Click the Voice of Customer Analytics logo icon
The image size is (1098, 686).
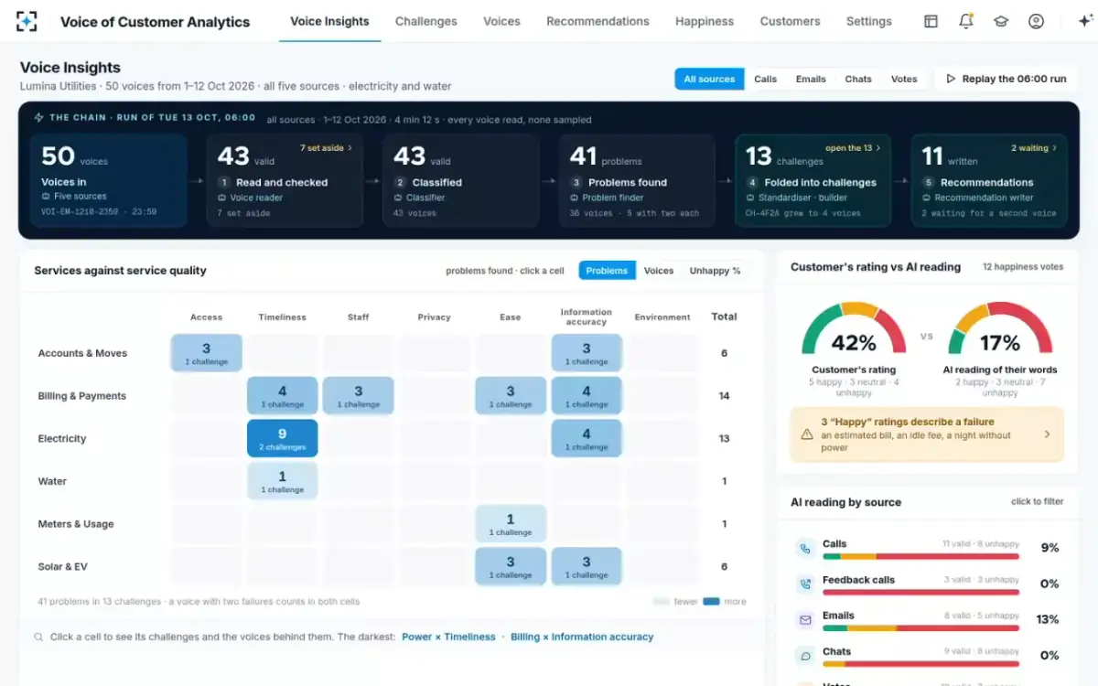(x=27, y=21)
